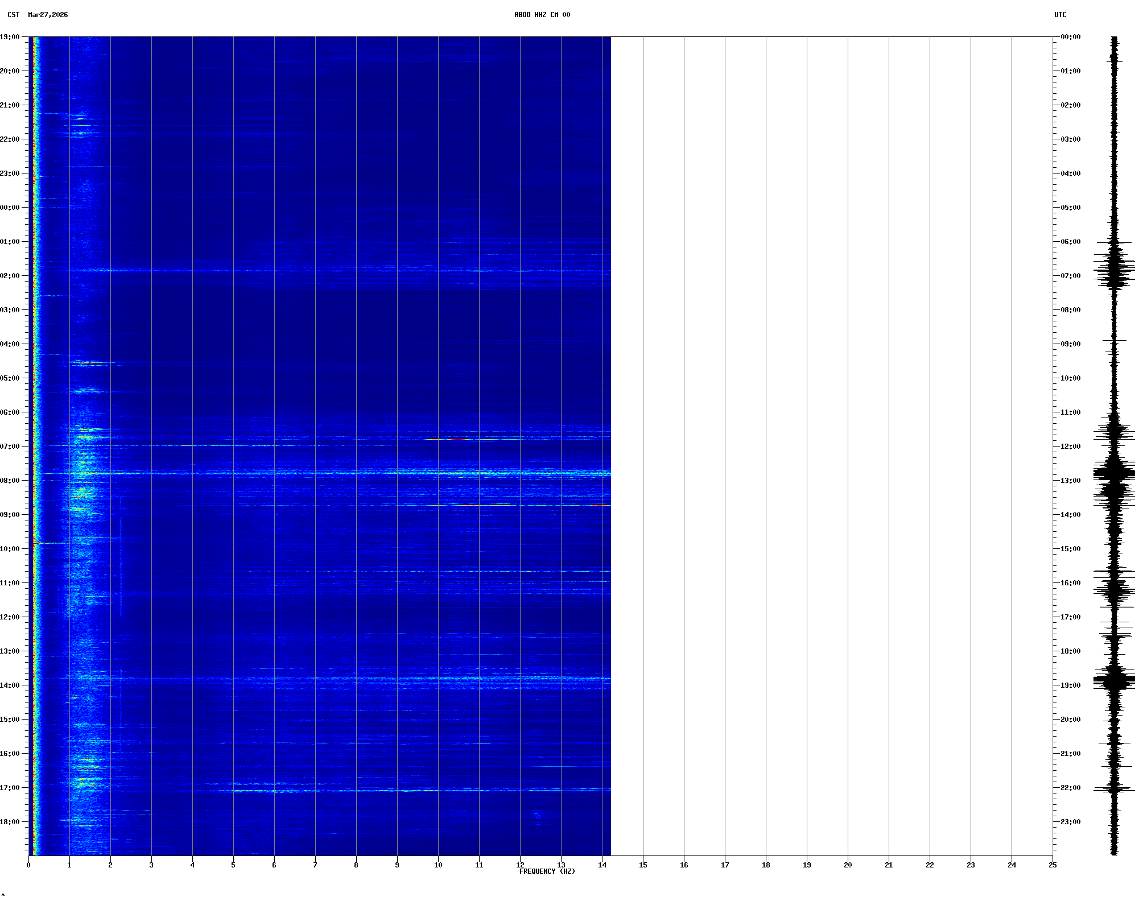Click the 12:00 CST time tick label
The image size is (1139, 901).
10,617
